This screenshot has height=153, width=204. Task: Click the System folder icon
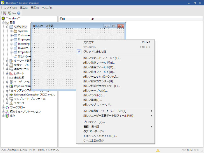15,31
